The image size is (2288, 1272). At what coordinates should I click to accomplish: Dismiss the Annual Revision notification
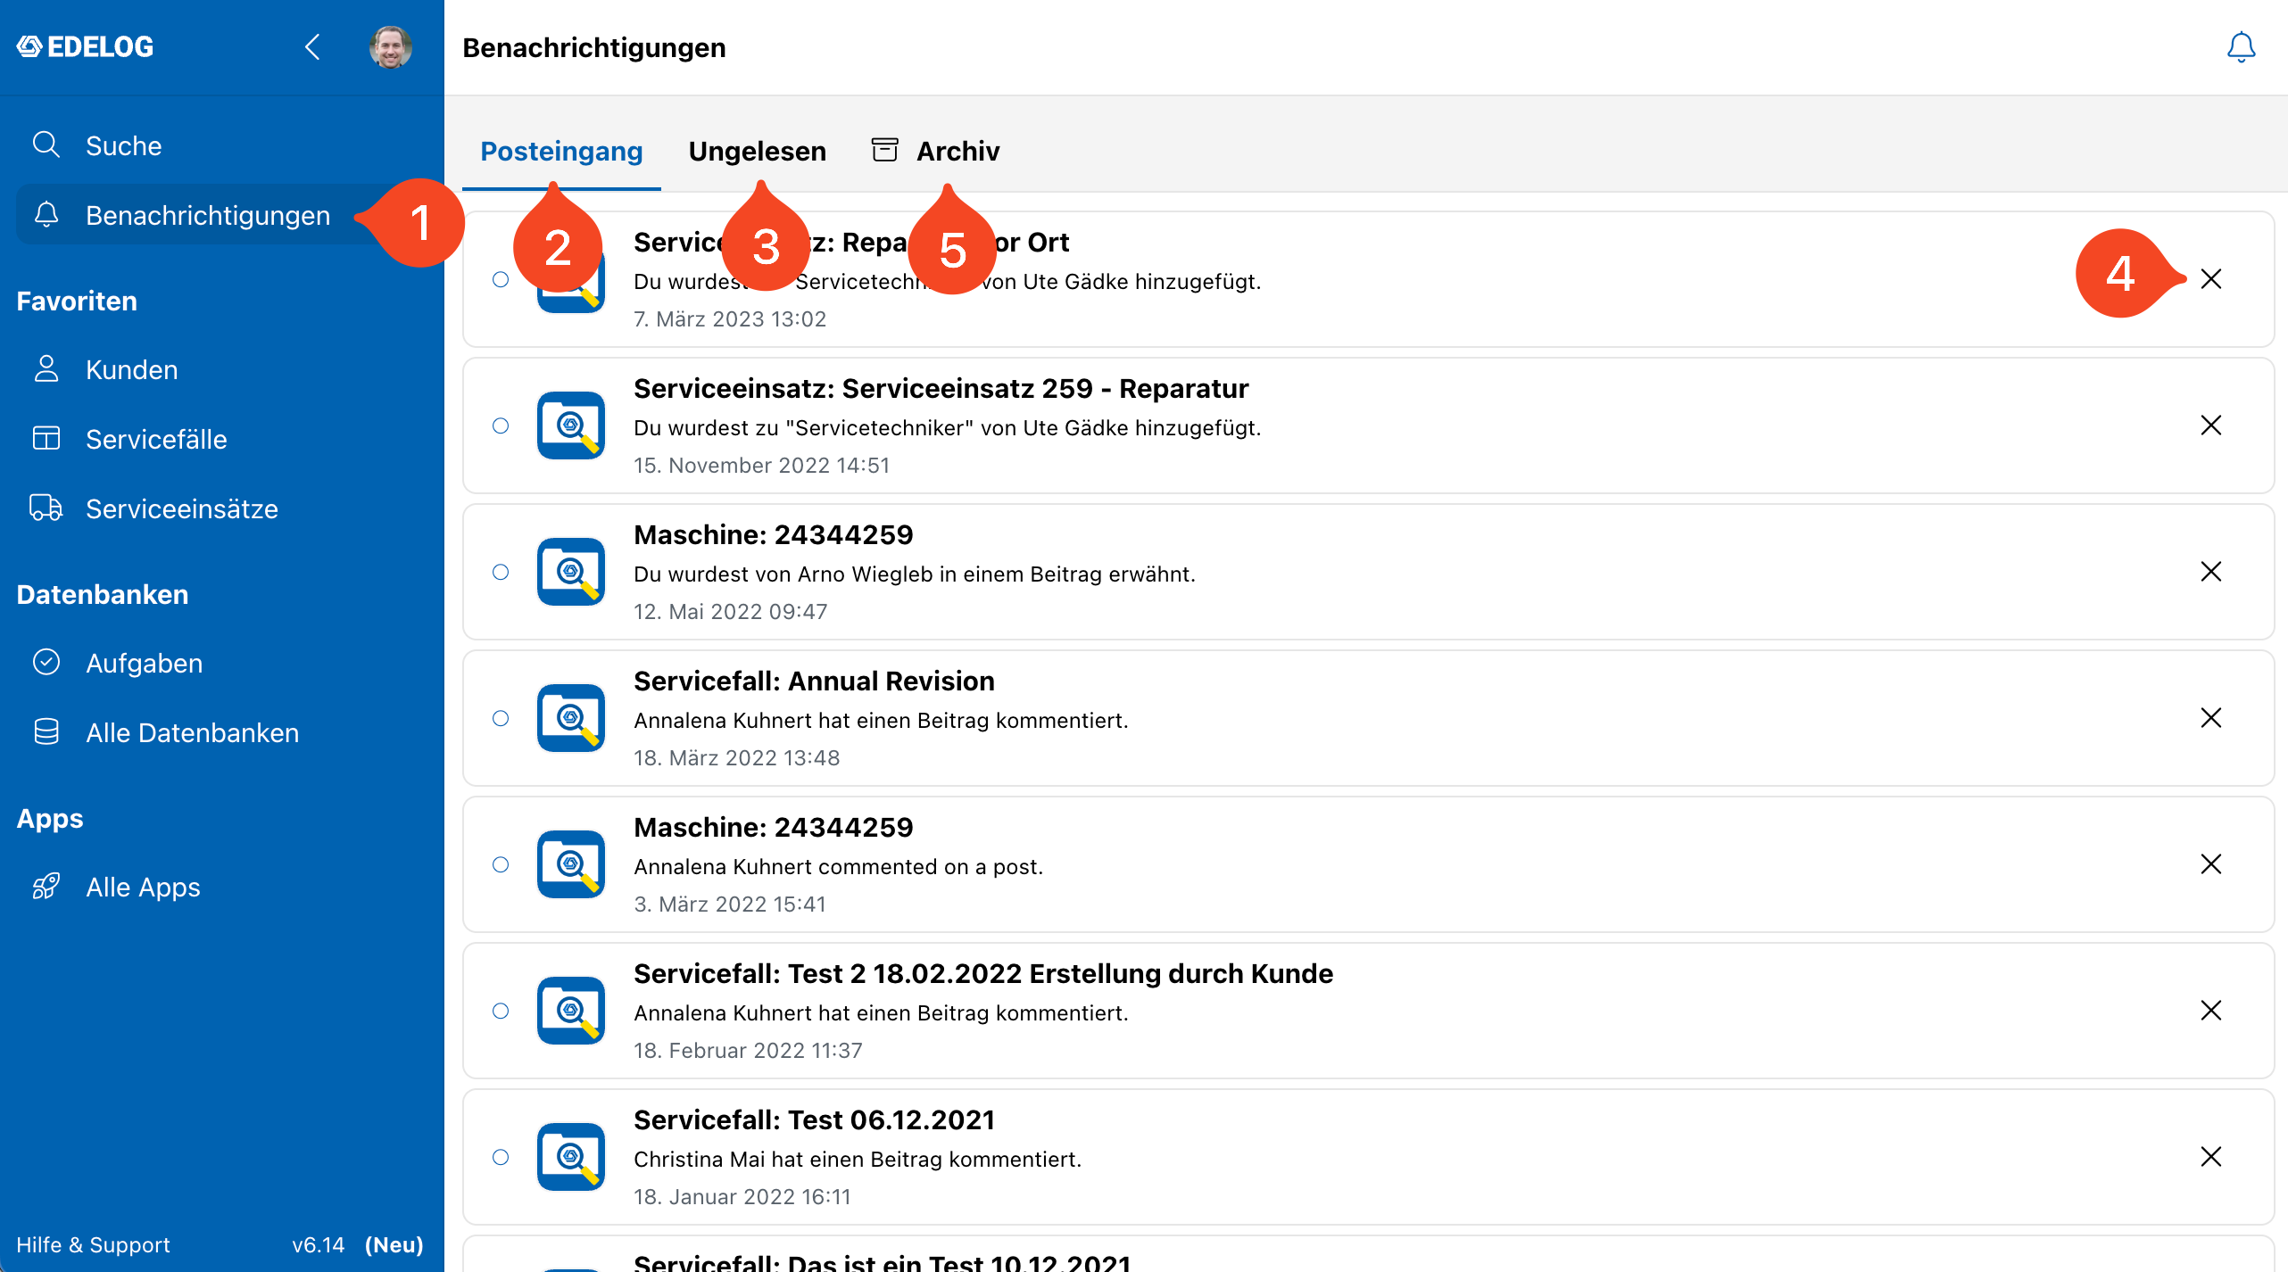click(x=2211, y=718)
